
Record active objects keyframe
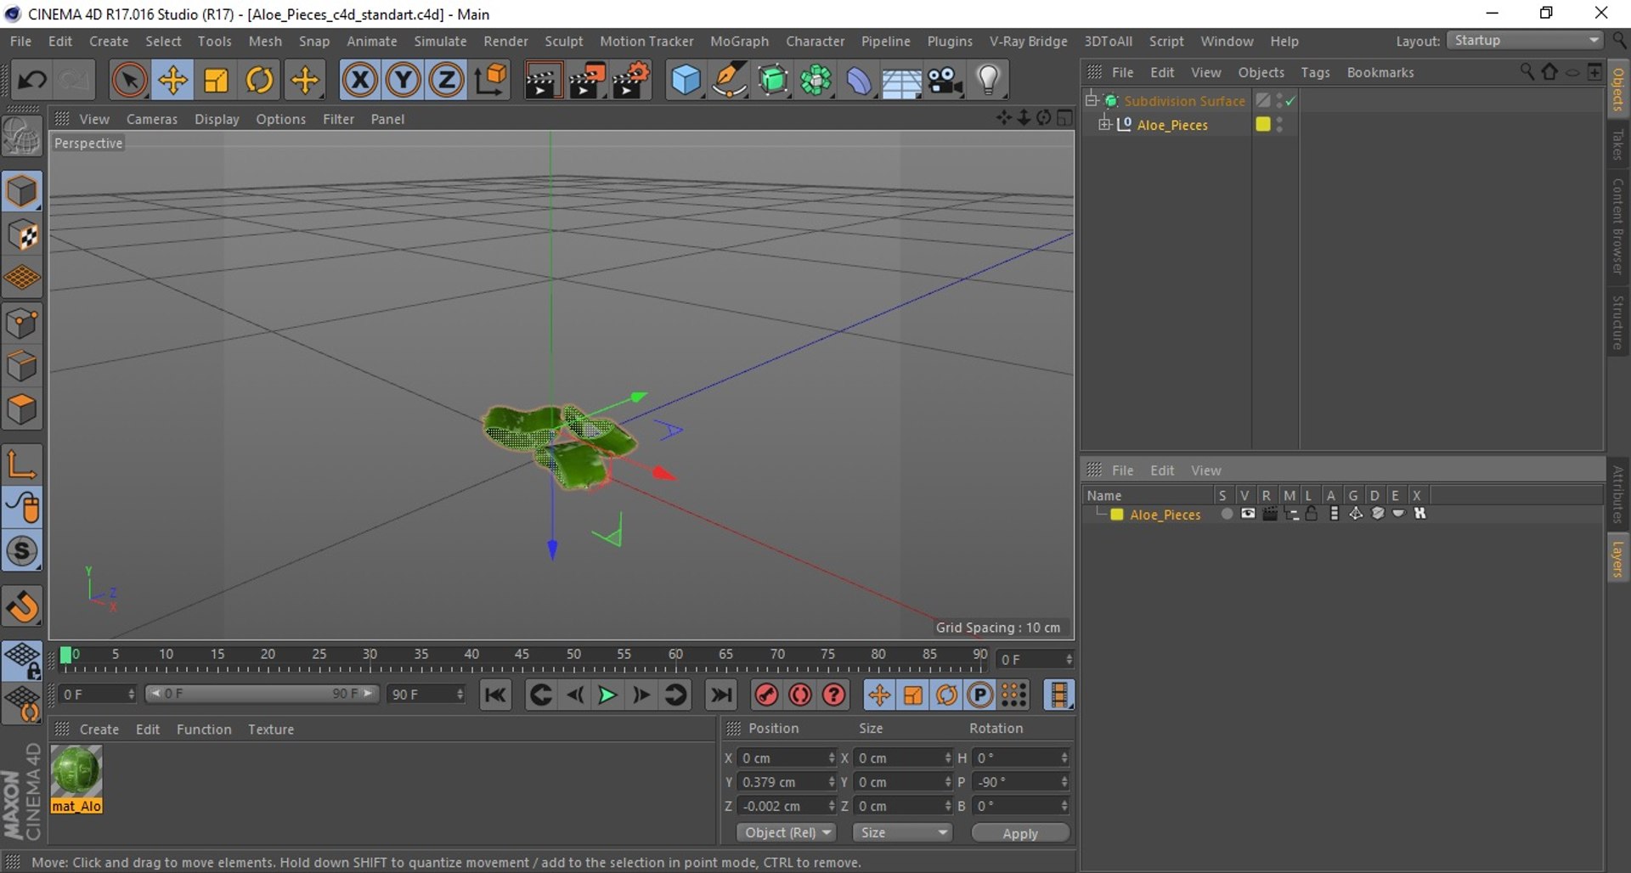click(766, 696)
